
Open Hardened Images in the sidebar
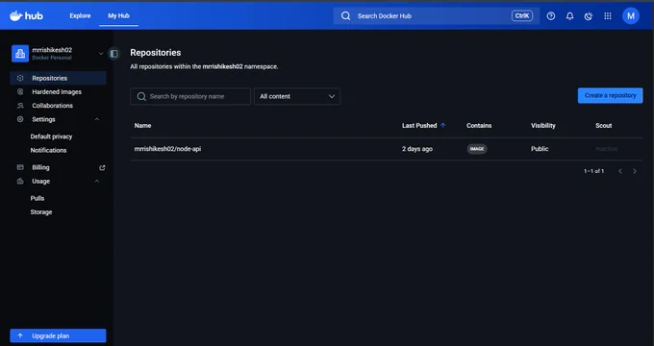click(58, 91)
